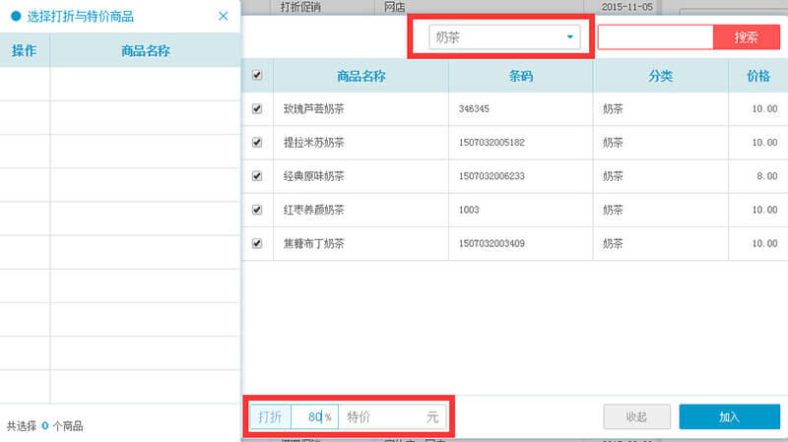Viewport: 788px width, 442px height.
Task: Click the search text input field
Action: tap(655, 37)
